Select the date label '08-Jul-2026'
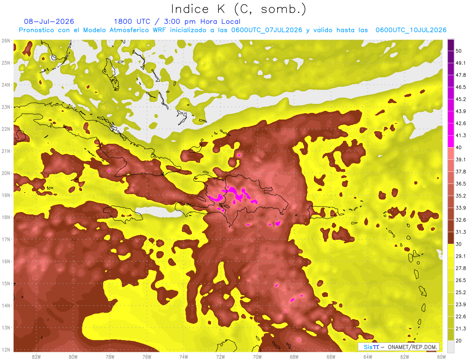Screen dimensions: 469x362 (49, 21)
